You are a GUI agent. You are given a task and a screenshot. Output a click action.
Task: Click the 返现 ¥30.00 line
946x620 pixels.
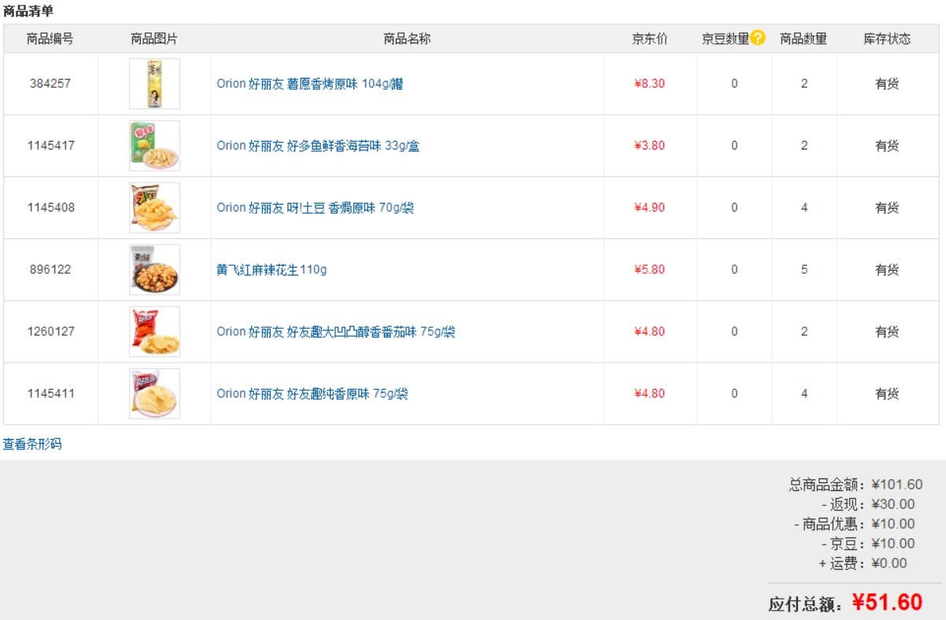click(x=868, y=504)
